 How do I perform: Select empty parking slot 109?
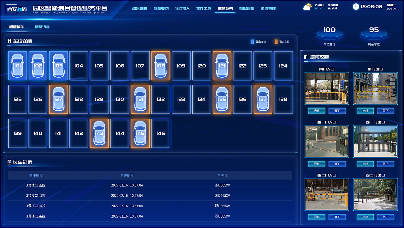181,66
